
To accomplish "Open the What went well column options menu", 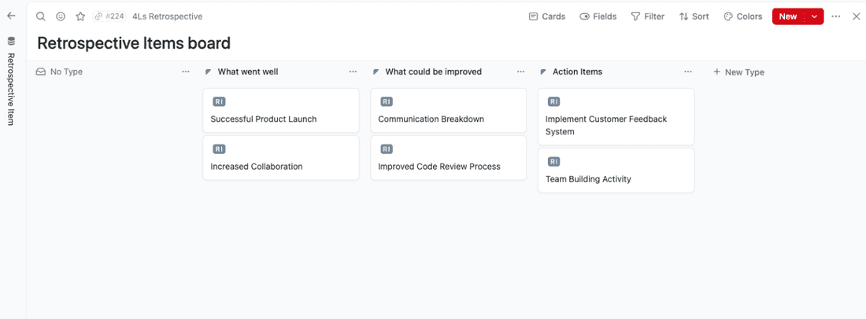I will pyautogui.click(x=353, y=71).
